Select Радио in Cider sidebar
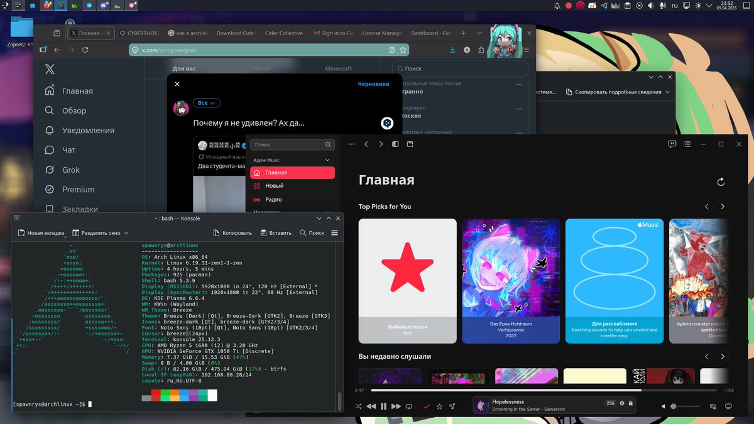Screen dimensions: 754x424 pos(292,199)
